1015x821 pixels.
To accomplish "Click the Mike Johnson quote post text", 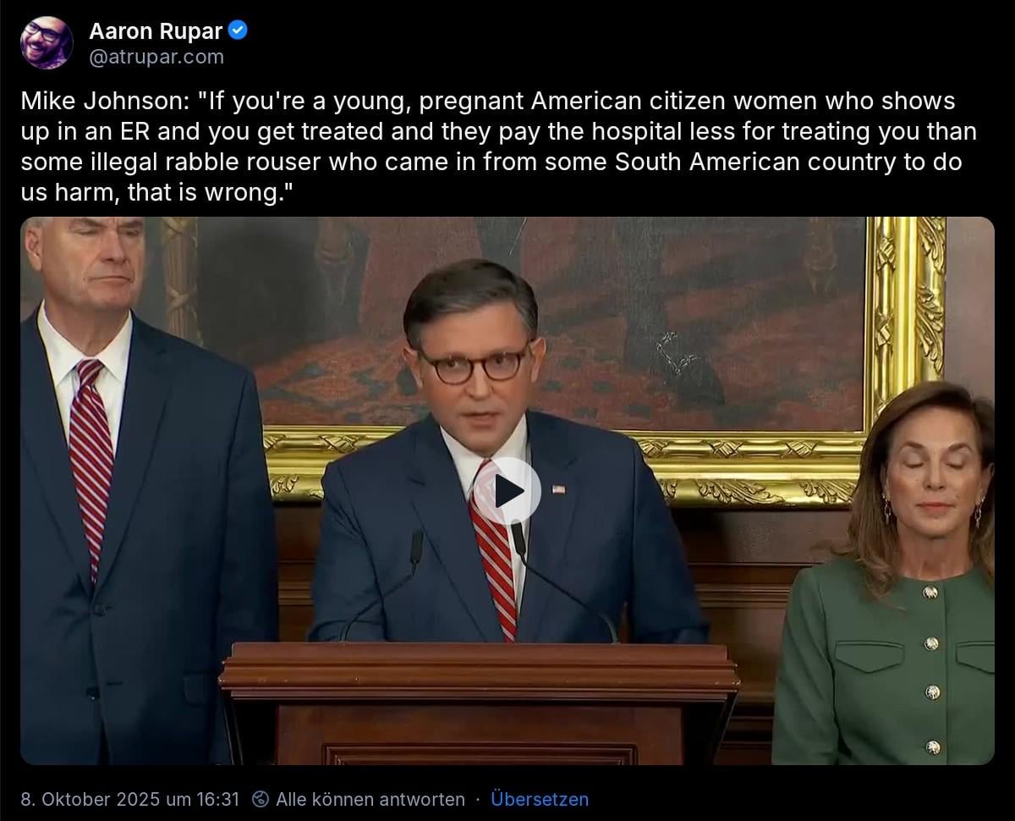I will (x=499, y=147).
